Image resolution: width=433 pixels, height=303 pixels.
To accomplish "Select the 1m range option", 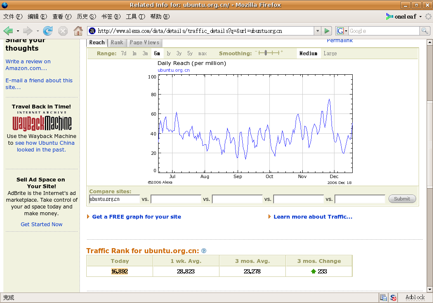I will click(x=134, y=54).
